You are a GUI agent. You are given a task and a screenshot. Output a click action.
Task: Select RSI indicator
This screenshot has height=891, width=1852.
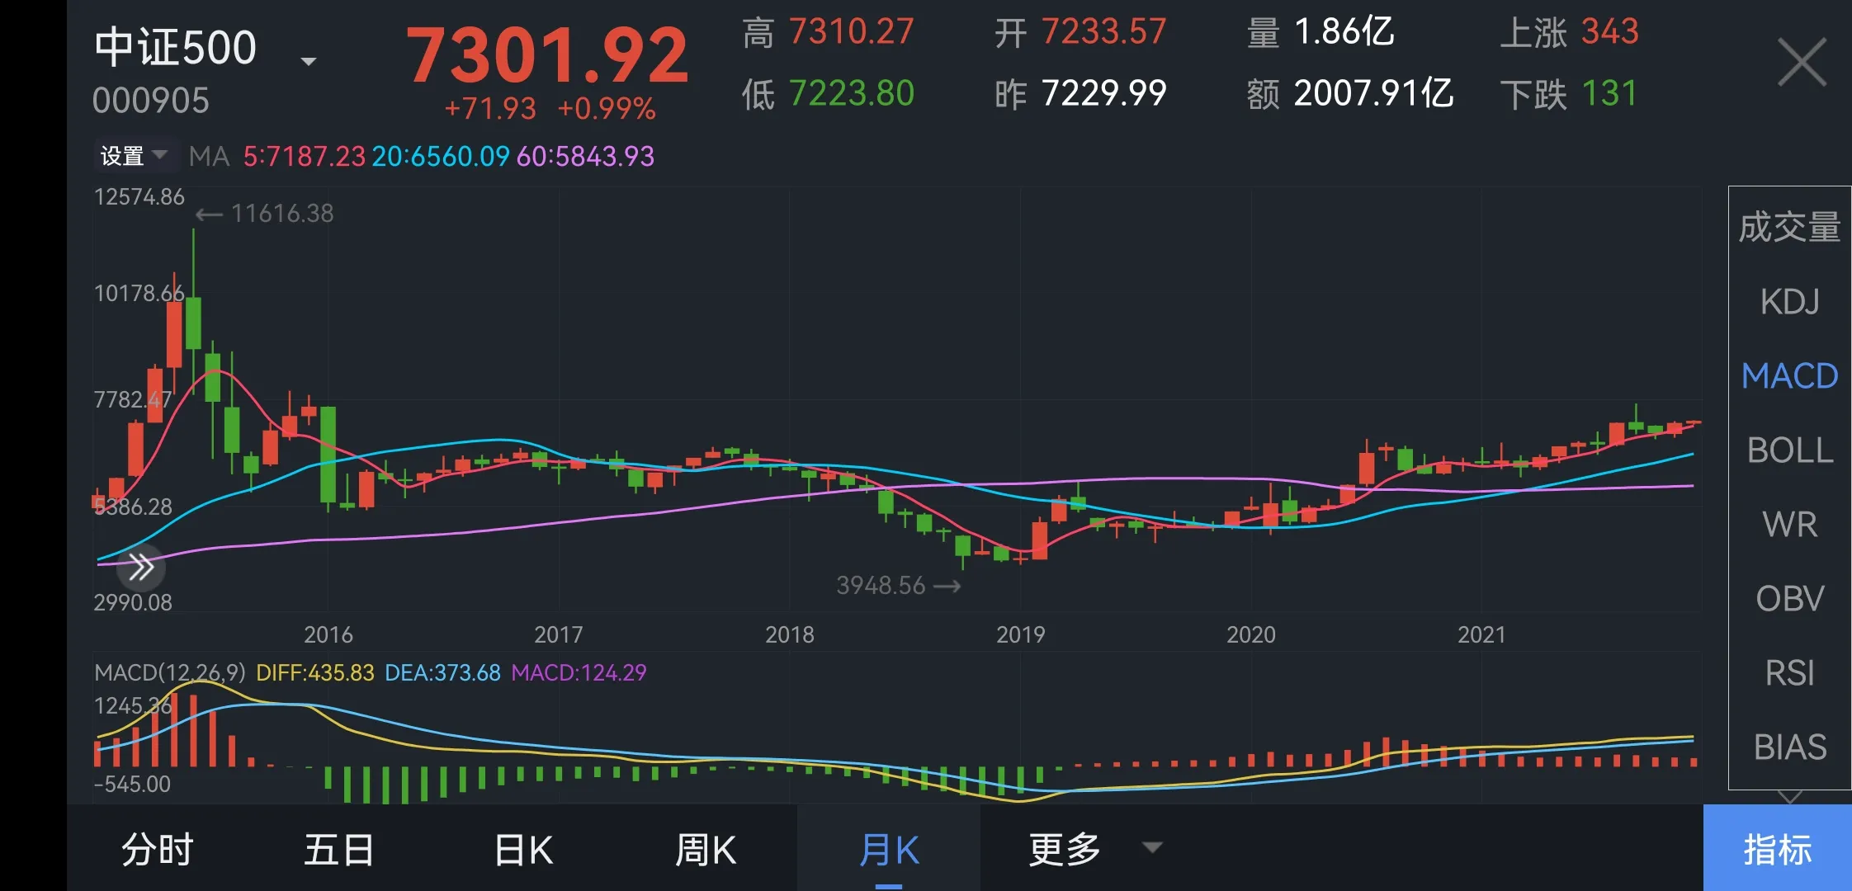1789,672
